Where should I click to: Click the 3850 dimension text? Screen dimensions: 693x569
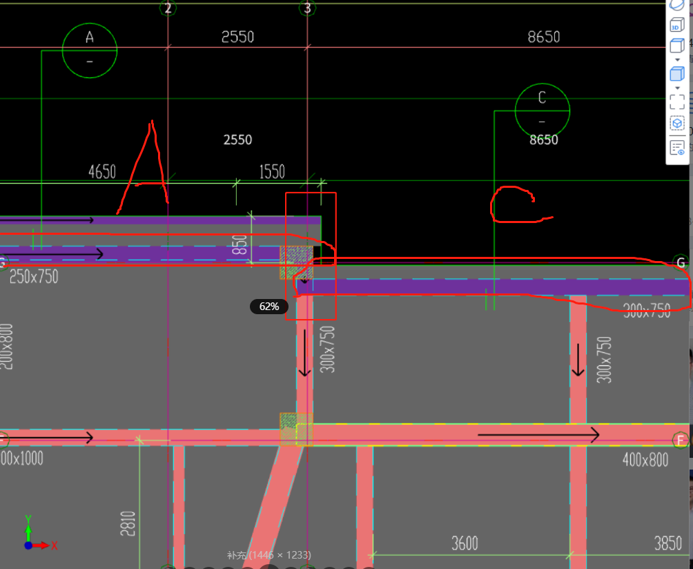pos(667,543)
